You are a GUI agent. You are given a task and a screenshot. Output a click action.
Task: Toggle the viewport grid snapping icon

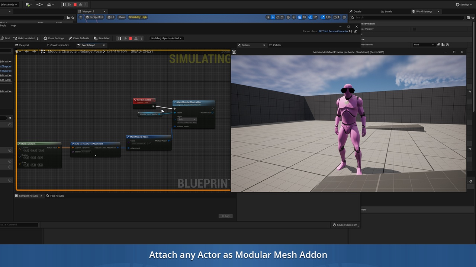(x=300, y=17)
